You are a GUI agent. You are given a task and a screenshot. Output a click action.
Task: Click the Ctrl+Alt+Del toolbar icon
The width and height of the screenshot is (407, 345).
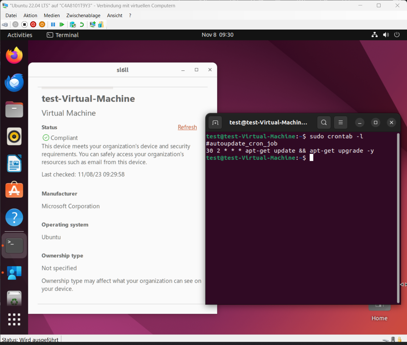tap(5, 24)
